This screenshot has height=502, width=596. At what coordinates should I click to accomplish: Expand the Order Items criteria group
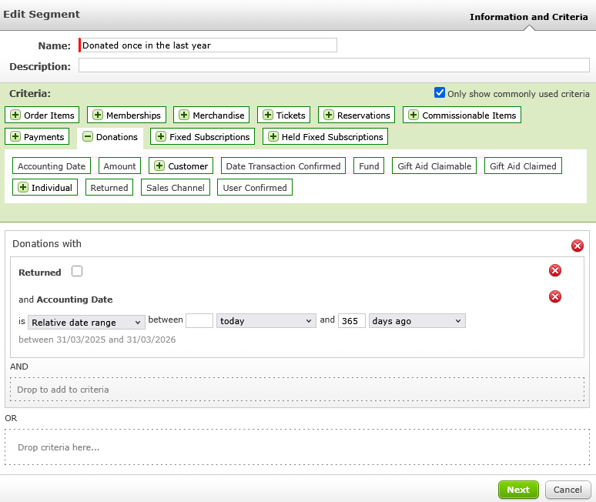[x=15, y=115]
